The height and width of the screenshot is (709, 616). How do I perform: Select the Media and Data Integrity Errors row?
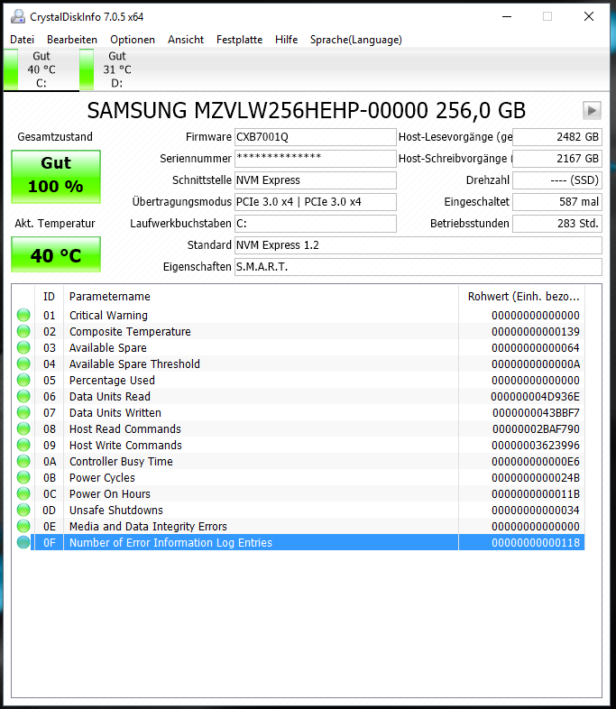point(299,527)
